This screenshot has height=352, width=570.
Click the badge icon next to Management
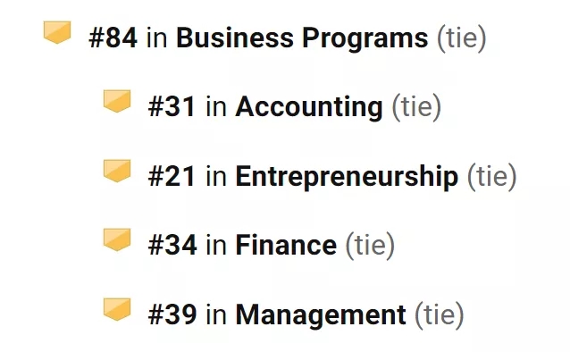117,309
